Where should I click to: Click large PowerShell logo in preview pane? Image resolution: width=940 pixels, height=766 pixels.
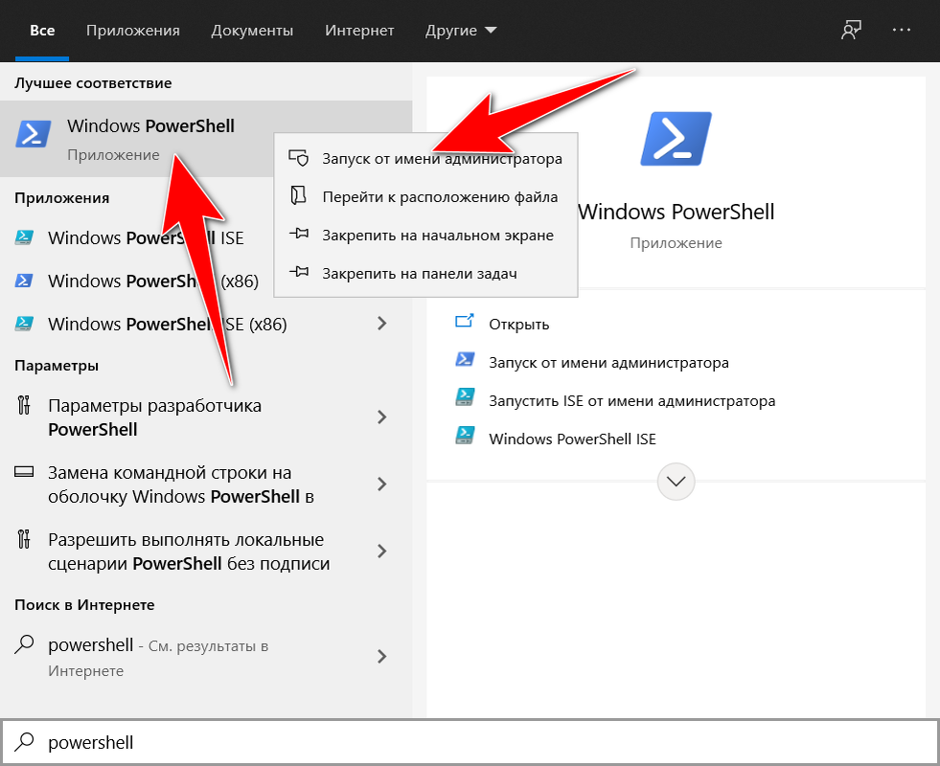pyautogui.click(x=676, y=138)
